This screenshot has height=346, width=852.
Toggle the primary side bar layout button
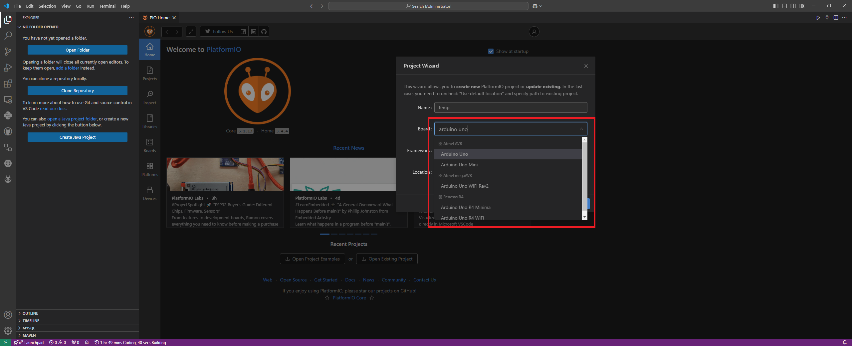tap(776, 6)
